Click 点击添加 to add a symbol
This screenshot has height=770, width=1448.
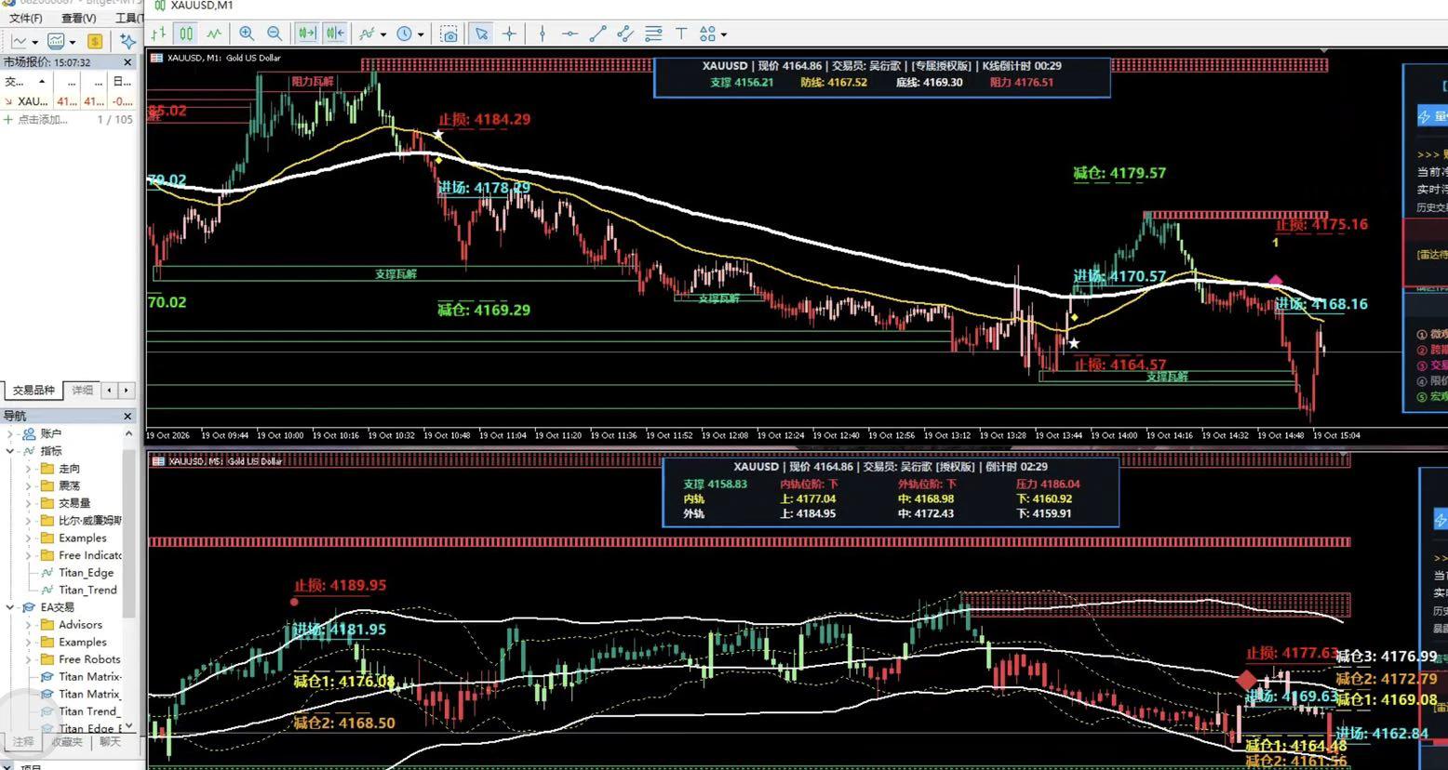tap(43, 119)
